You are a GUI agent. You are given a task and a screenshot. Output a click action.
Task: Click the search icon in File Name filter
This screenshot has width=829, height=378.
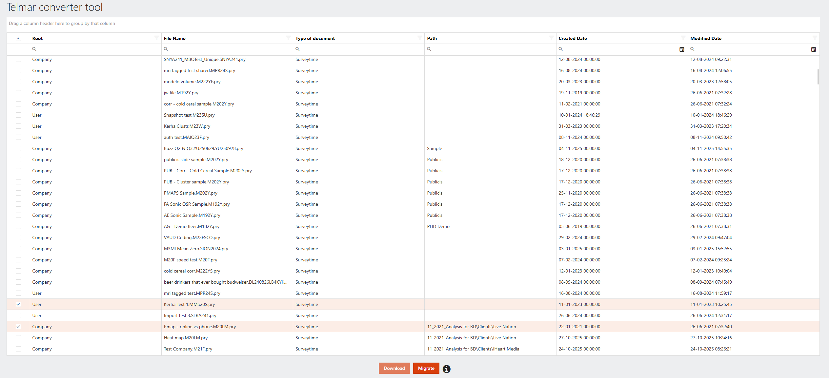[166, 49]
